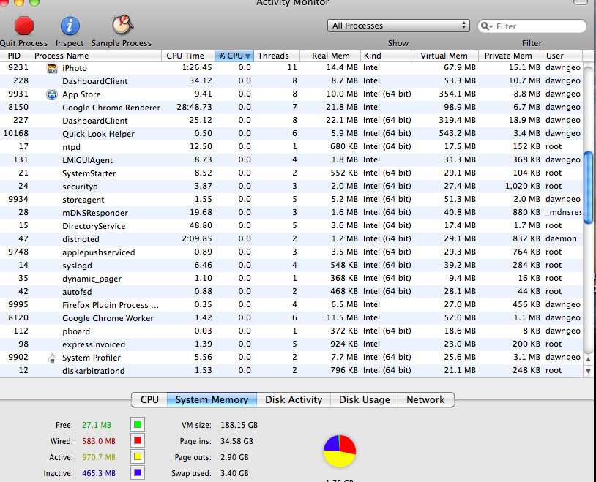Switch to the Disk Usage tab
The image size is (596, 482).
pyautogui.click(x=364, y=399)
